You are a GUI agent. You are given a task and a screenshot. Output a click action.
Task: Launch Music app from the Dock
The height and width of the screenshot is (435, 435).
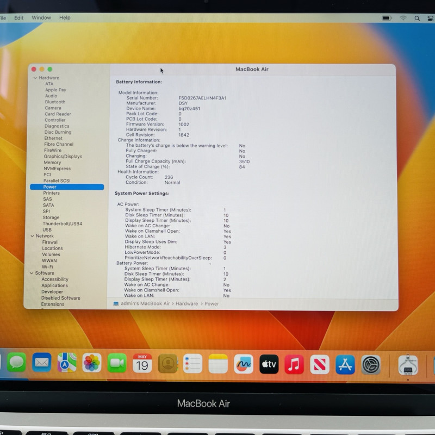[x=294, y=364]
